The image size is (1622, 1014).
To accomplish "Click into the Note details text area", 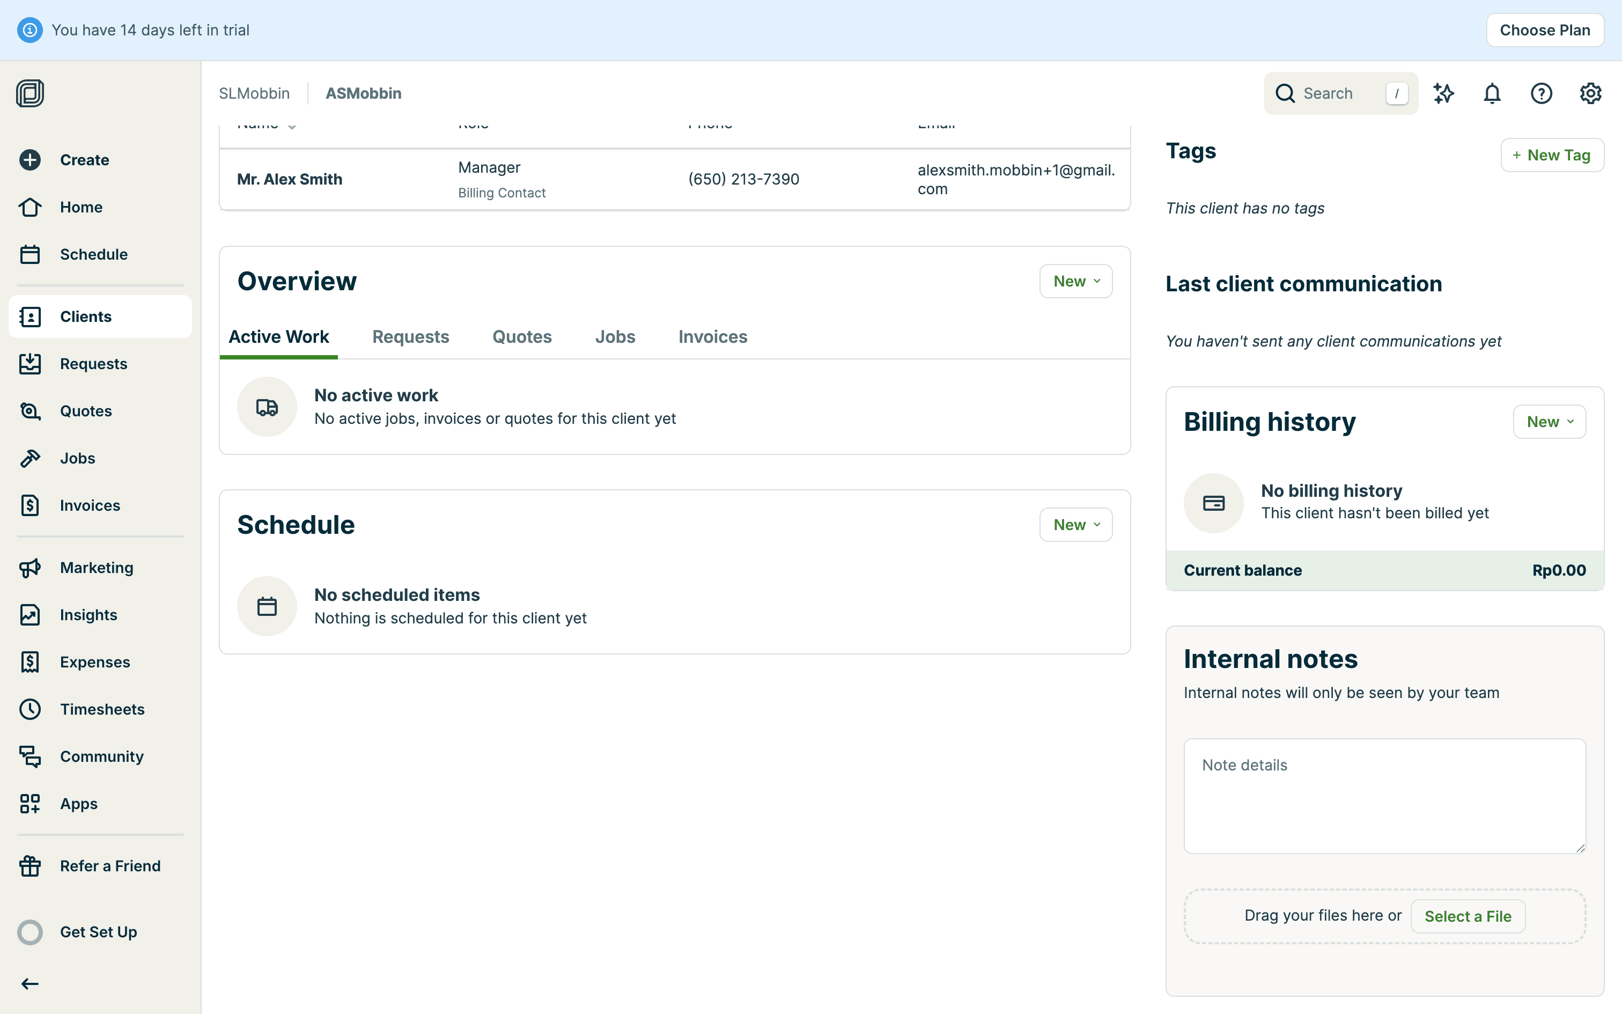I will 1384,795.
